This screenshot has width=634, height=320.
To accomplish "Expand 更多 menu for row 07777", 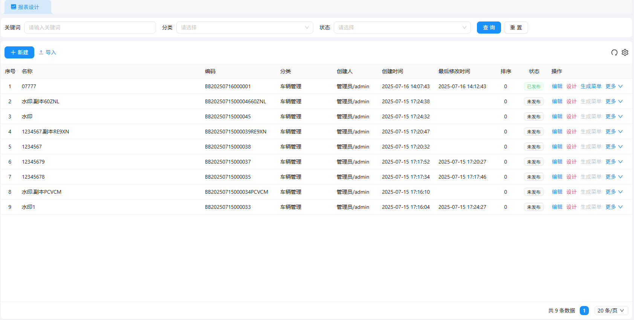I will pyautogui.click(x=614, y=86).
